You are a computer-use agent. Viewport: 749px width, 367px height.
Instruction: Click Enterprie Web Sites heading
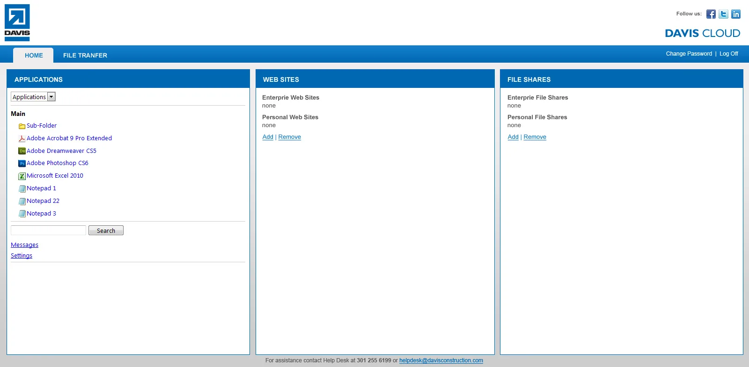pyautogui.click(x=291, y=98)
